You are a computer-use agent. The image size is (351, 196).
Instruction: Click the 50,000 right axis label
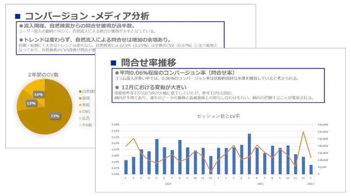[322, 167]
